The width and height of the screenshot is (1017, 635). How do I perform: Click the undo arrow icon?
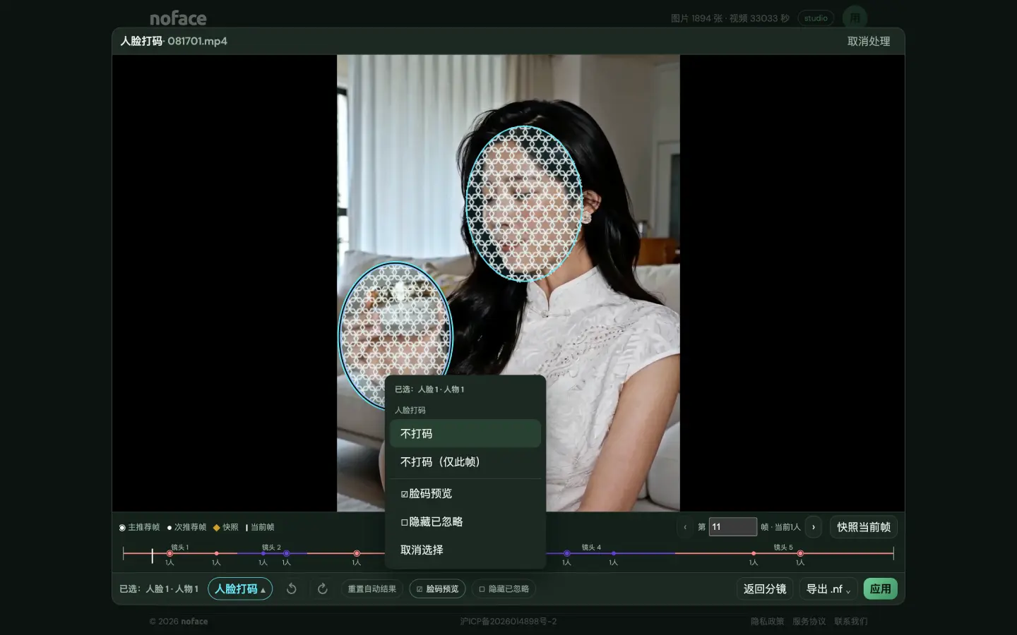(291, 588)
